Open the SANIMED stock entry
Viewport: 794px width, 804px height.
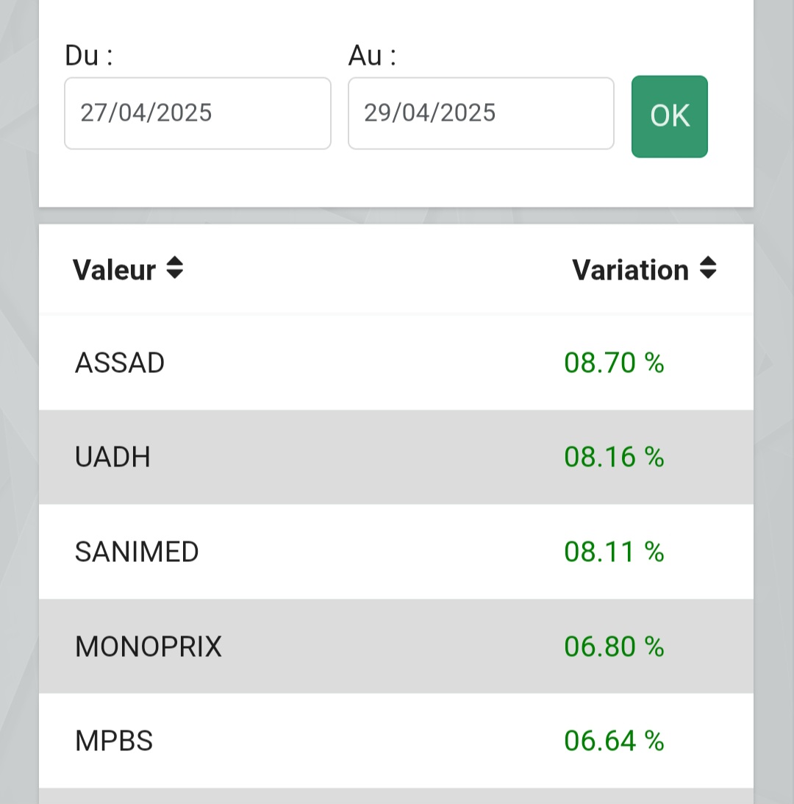(x=396, y=552)
